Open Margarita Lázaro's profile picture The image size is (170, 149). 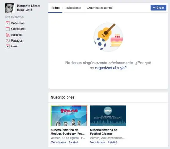coord(10,8)
